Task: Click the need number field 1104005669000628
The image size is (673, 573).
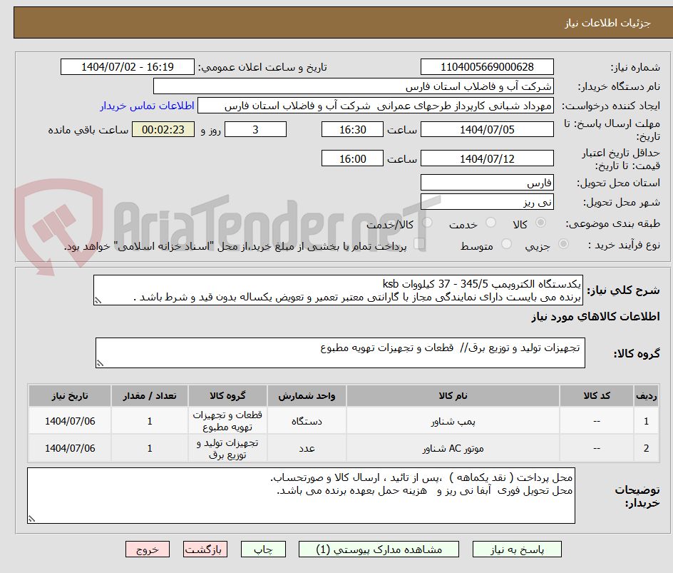Action: pos(487,66)
